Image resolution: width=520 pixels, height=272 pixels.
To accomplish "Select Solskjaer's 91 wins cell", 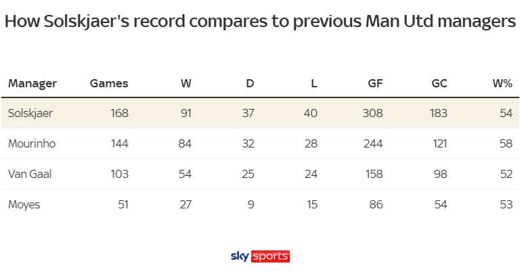I will 185,113.
